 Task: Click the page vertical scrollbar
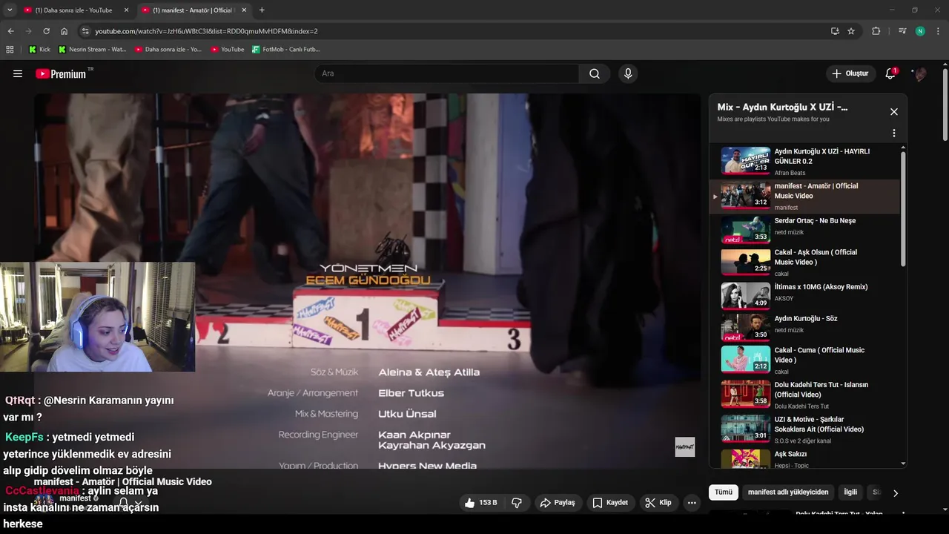coord(945,104)
